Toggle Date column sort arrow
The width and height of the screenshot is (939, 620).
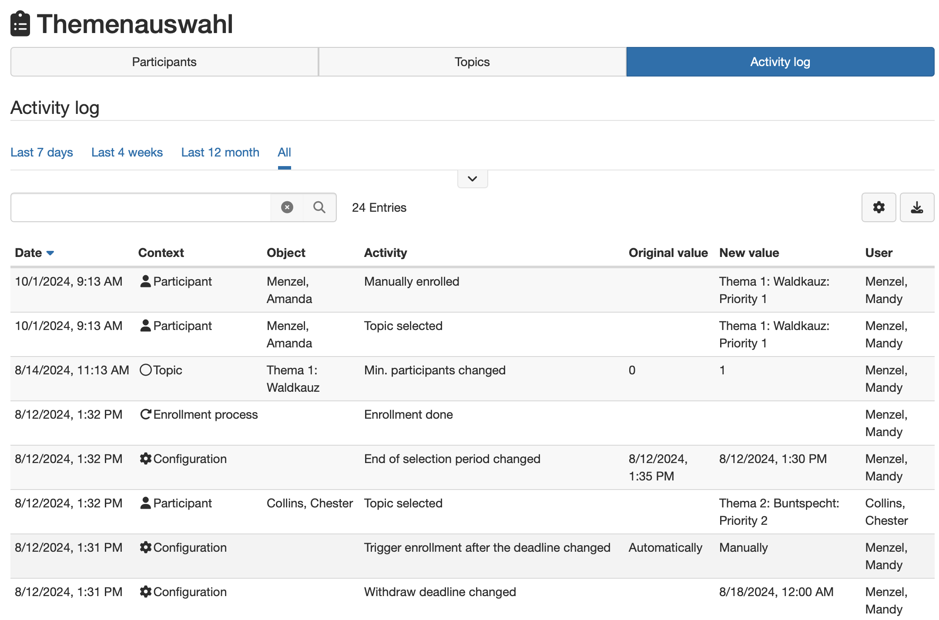click(x=50, y=253)
